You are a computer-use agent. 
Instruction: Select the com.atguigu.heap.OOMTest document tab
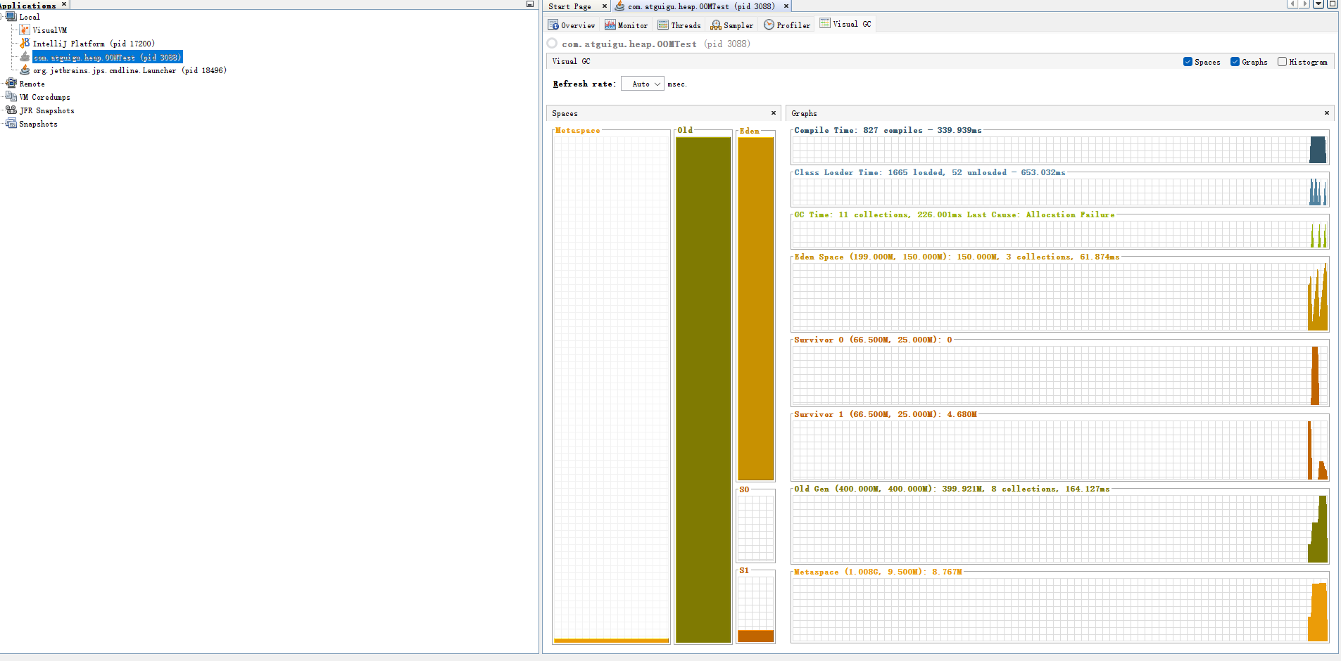click(x=701, y=6)
